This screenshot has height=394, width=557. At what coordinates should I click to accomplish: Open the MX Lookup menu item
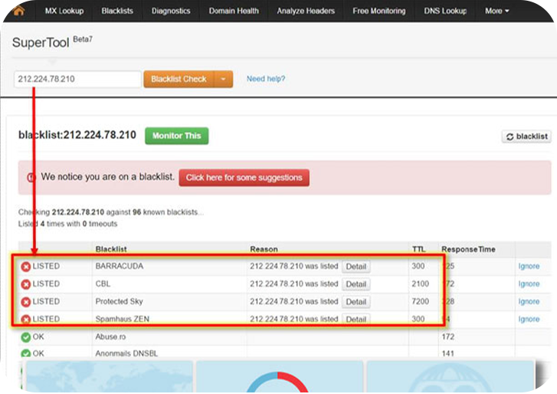(64, 11)
